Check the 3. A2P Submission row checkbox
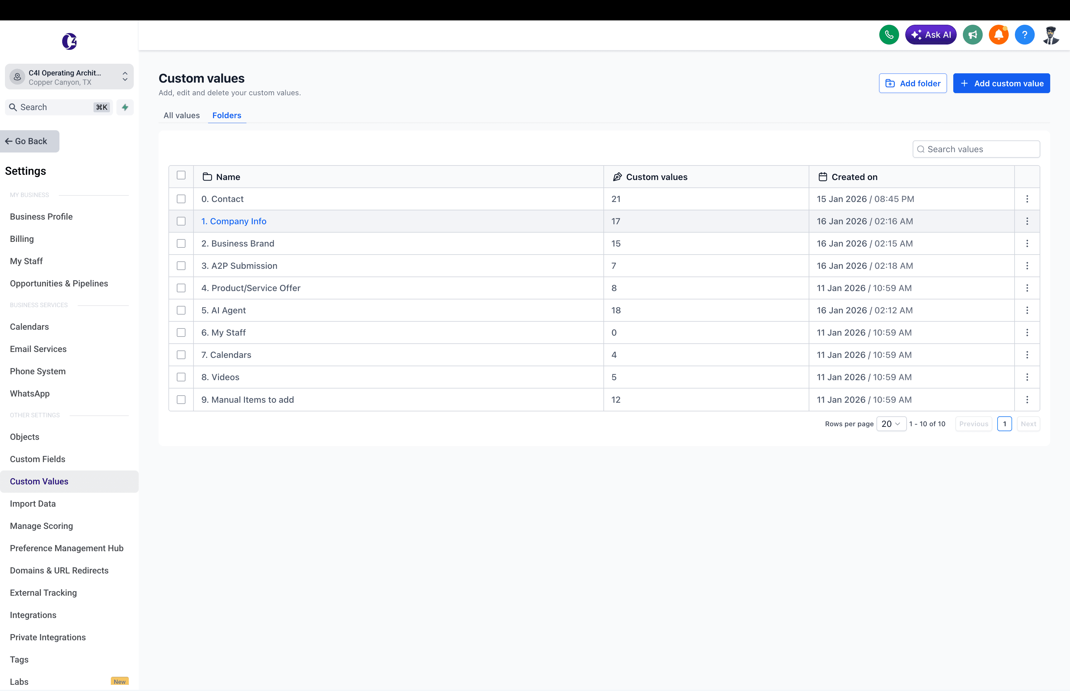The height and width of the screenshot is (691, 1070). (x=181, y=266)
